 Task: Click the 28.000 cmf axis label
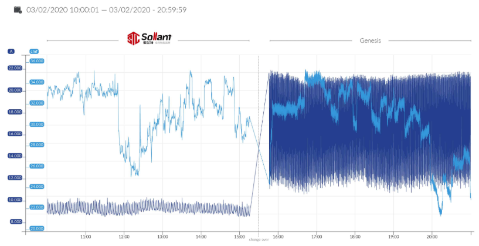coord(36,144)
